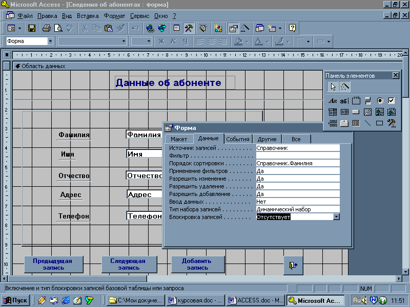Image resolution: width=410 pixels, height=307 pixels.
Task: Pick the Command Button tool in the toolbox
Action: tap(356, 112)
